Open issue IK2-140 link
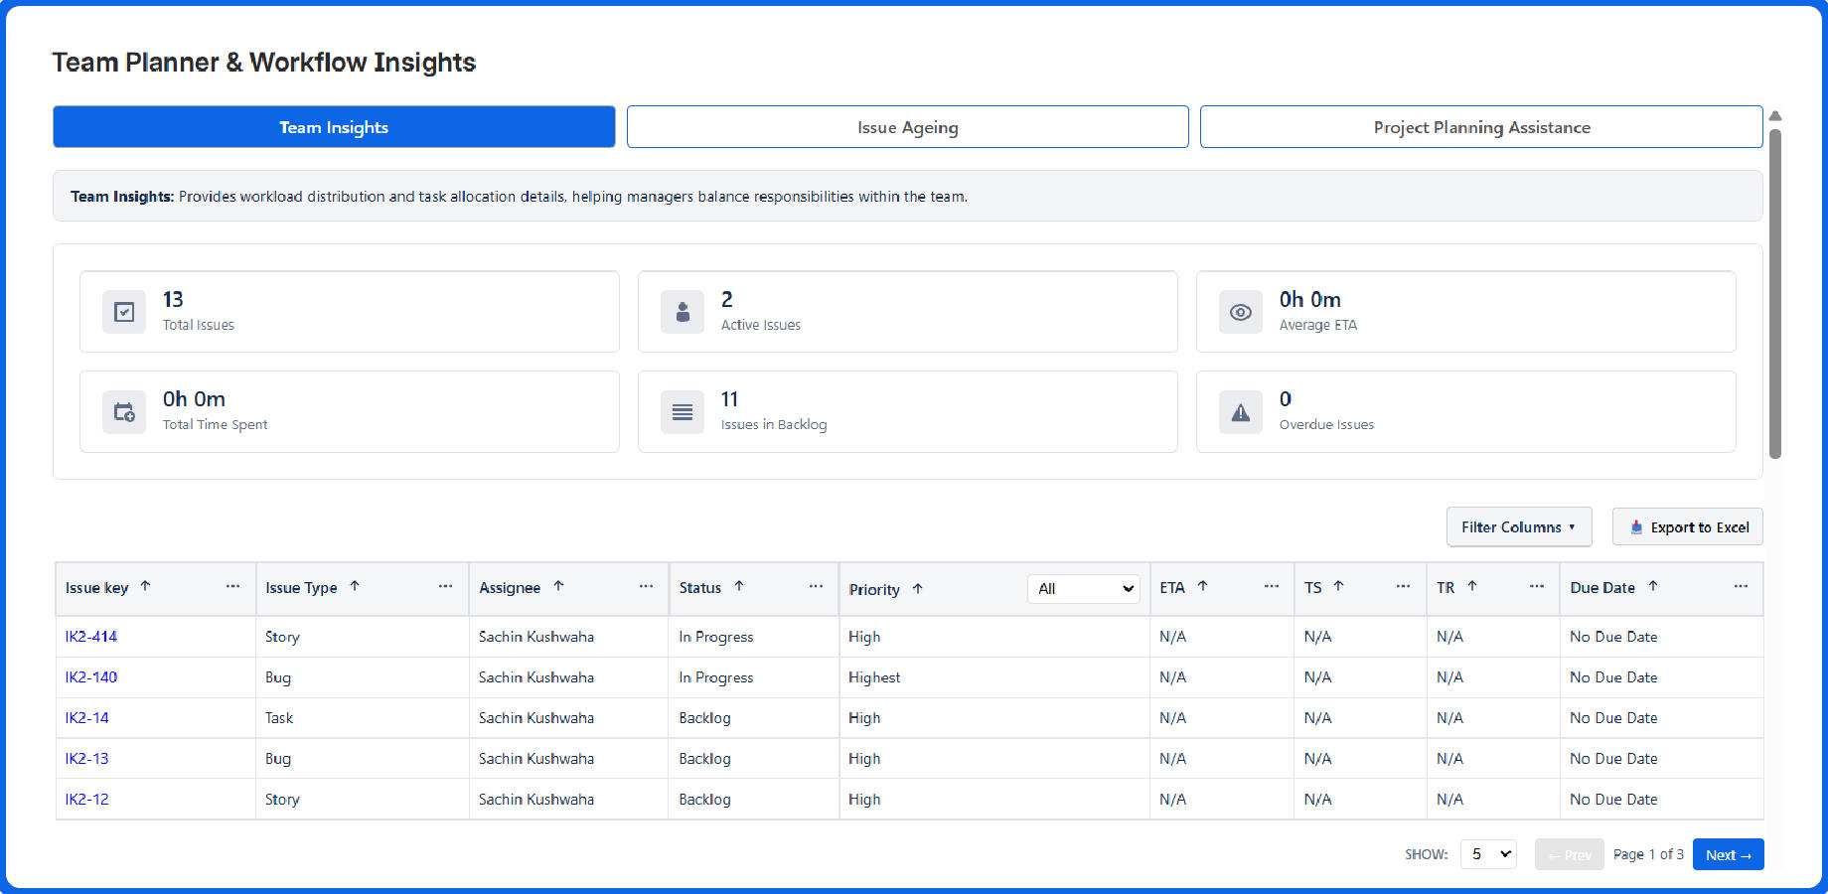Screen dimensions: 1828x894 click(x=91, y=677)
